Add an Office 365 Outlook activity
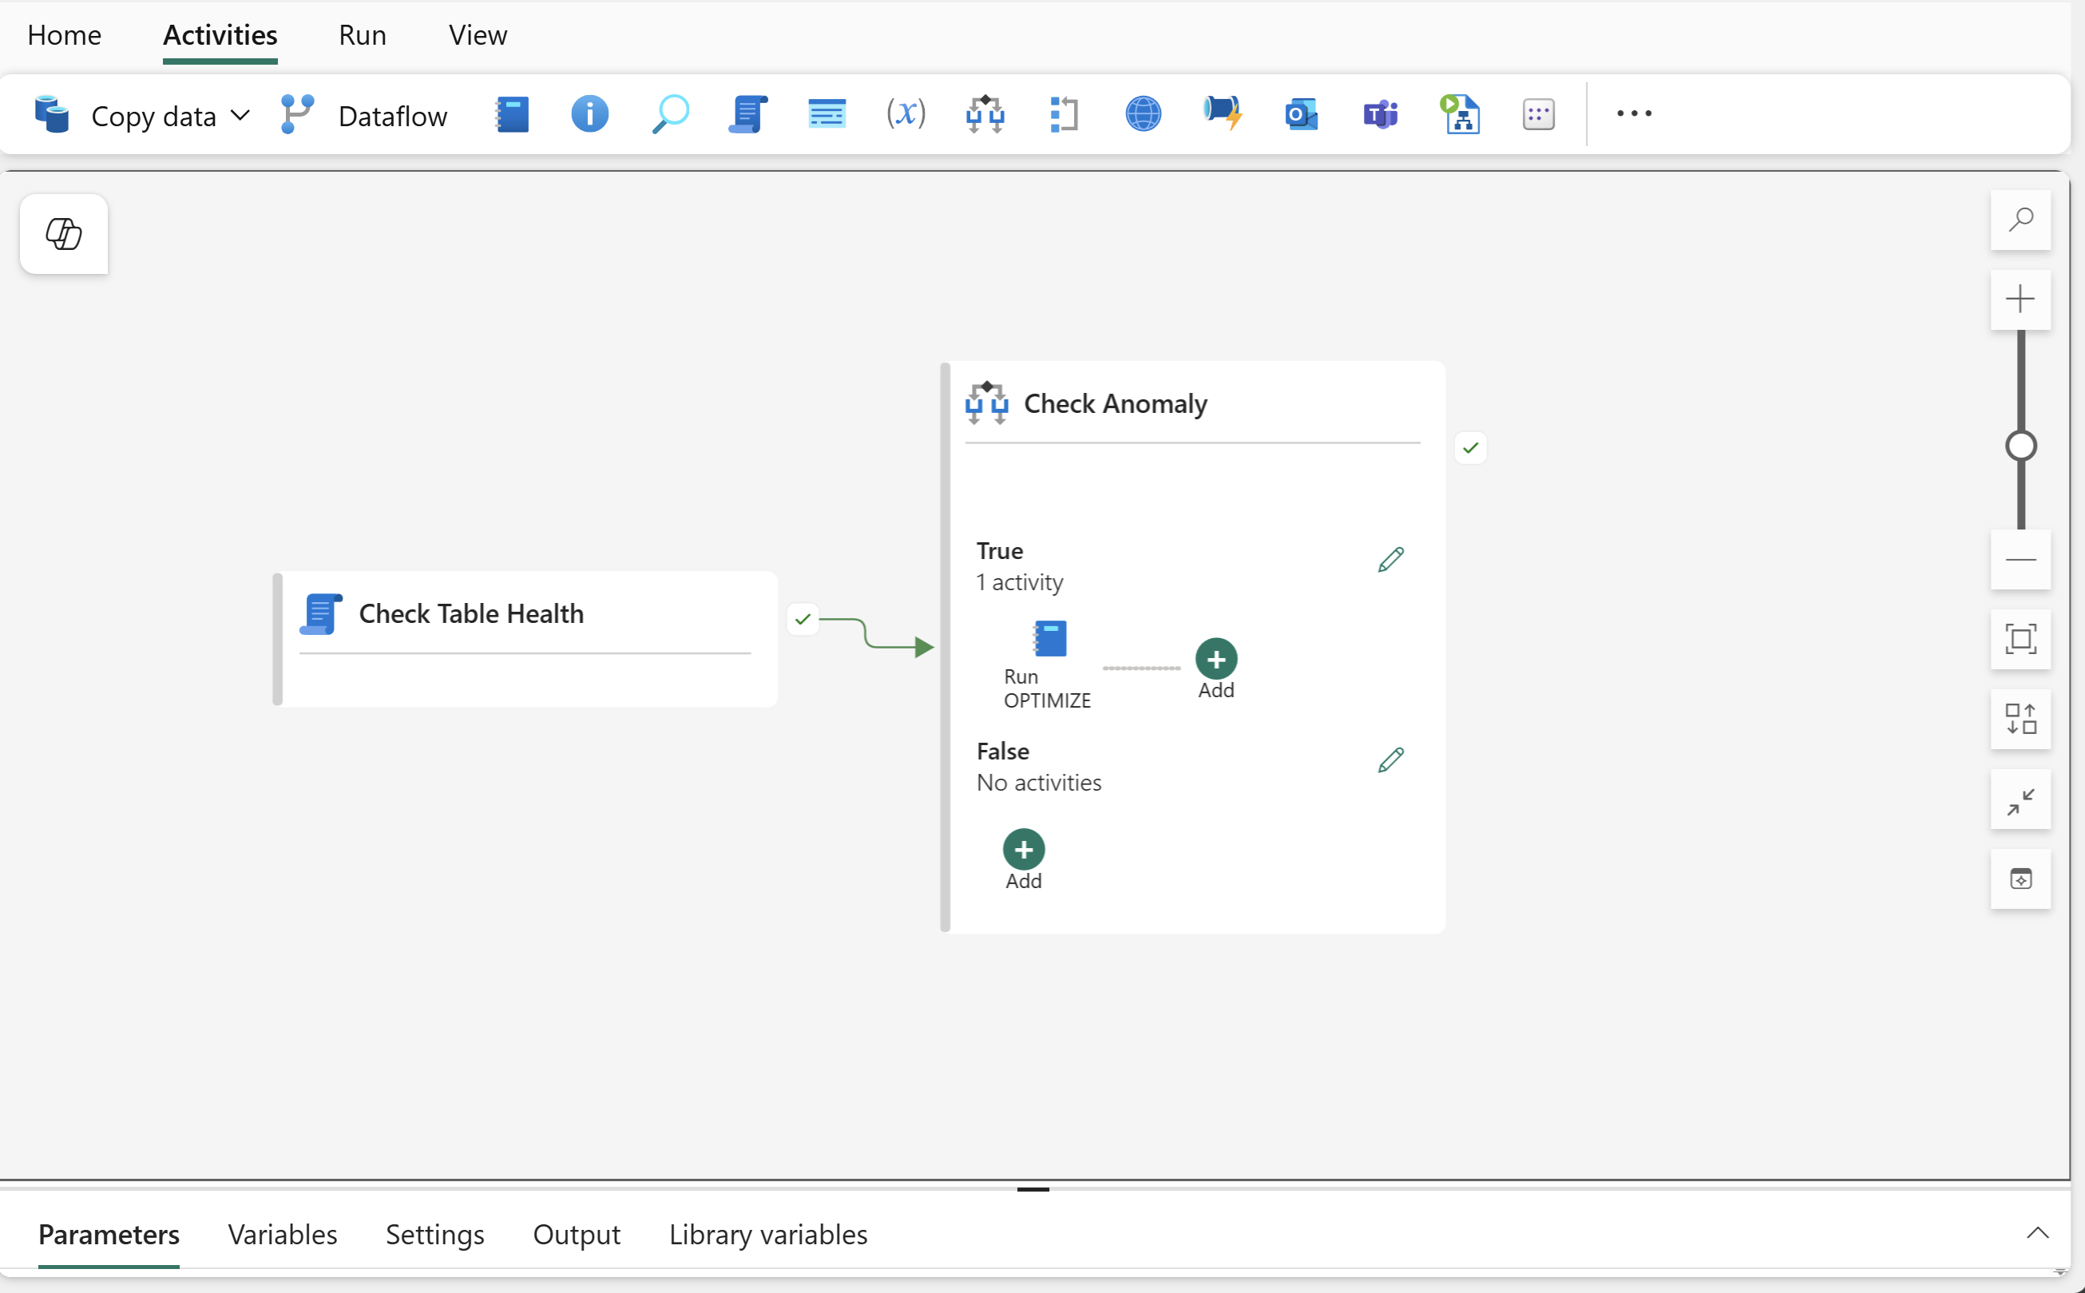The width and height of the screenshot is (2085, 1293). pyautogui.click(x=1301, y=113)
